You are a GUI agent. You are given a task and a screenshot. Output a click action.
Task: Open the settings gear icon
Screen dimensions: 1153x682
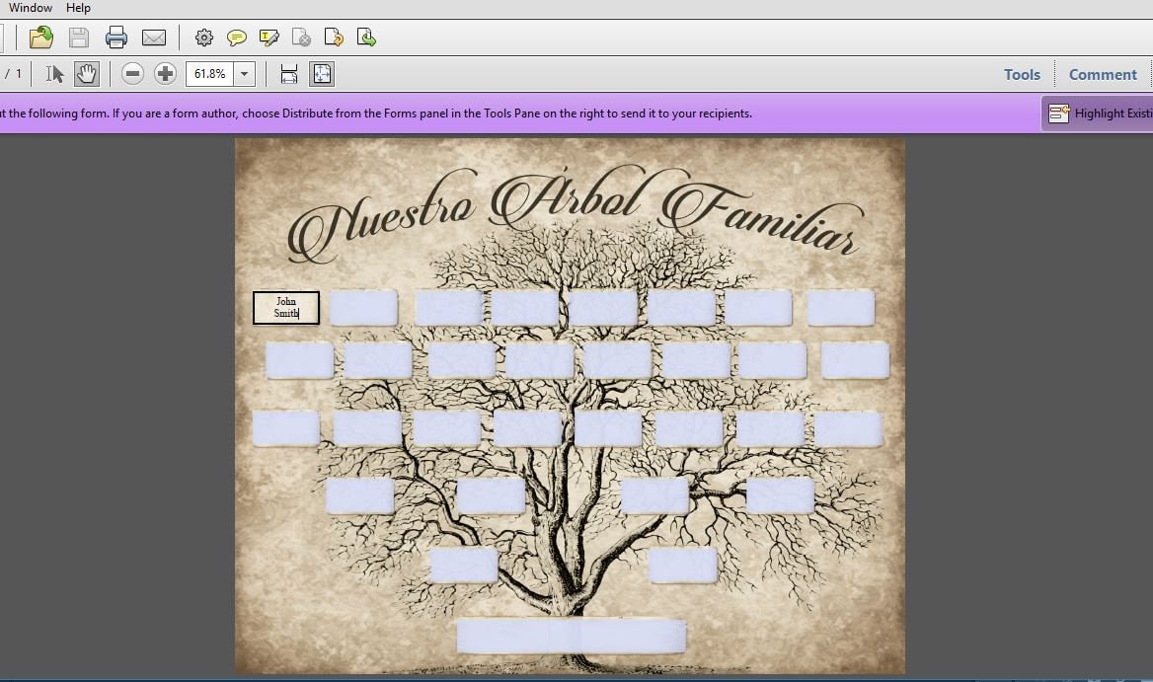click(x=203, y=38)
